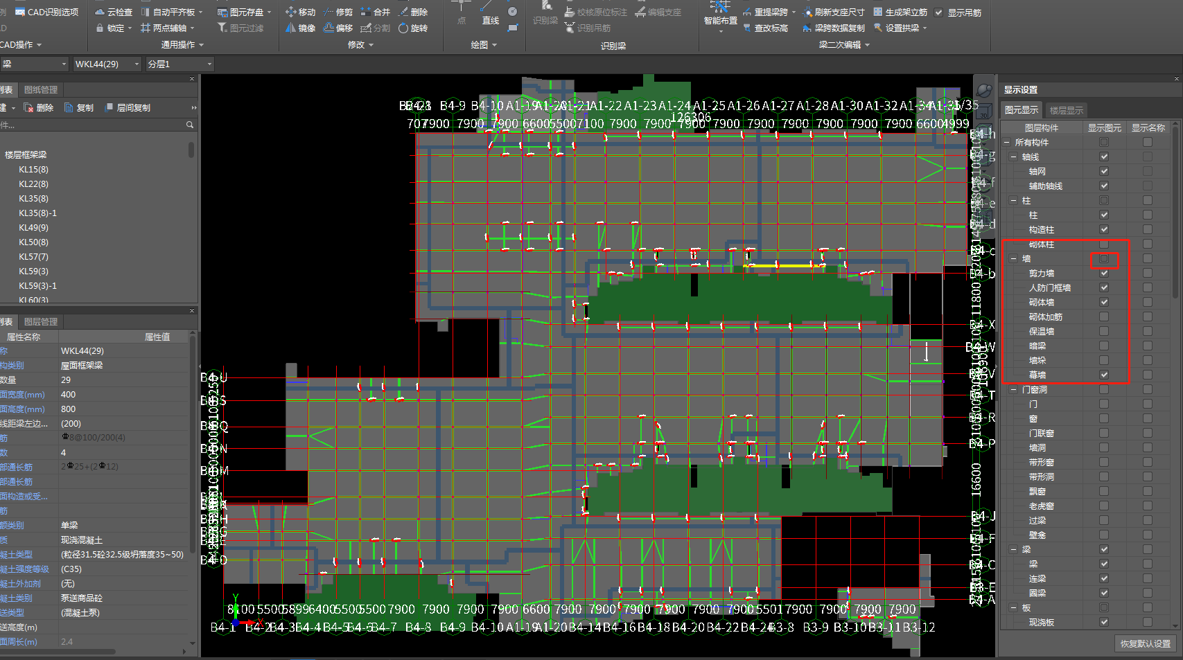
Task: Collapse the 梁 tree node in display settings
Action: pyautogui.click(x=1014, y=550)
